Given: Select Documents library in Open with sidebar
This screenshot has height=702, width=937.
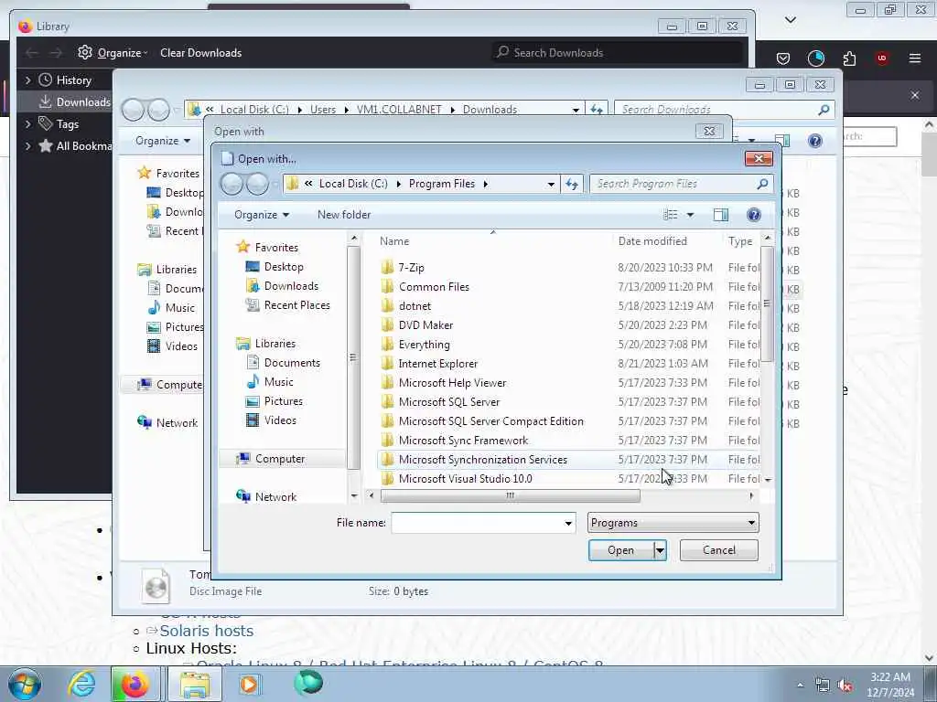Looking at the screenshot, I should [292, 362].
